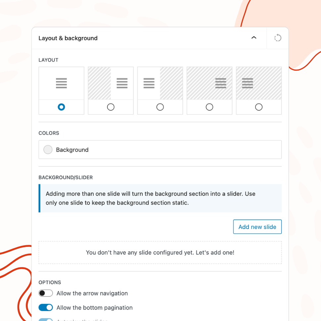Viewport: 321px width, 321px height.
Task: Select the radio under the image-right layout
Action: coord(160,107)
